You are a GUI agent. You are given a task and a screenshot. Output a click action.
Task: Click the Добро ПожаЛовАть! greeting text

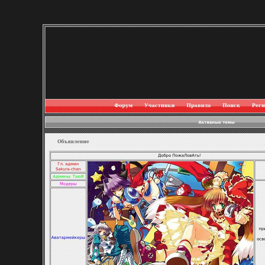pos(179,155)
